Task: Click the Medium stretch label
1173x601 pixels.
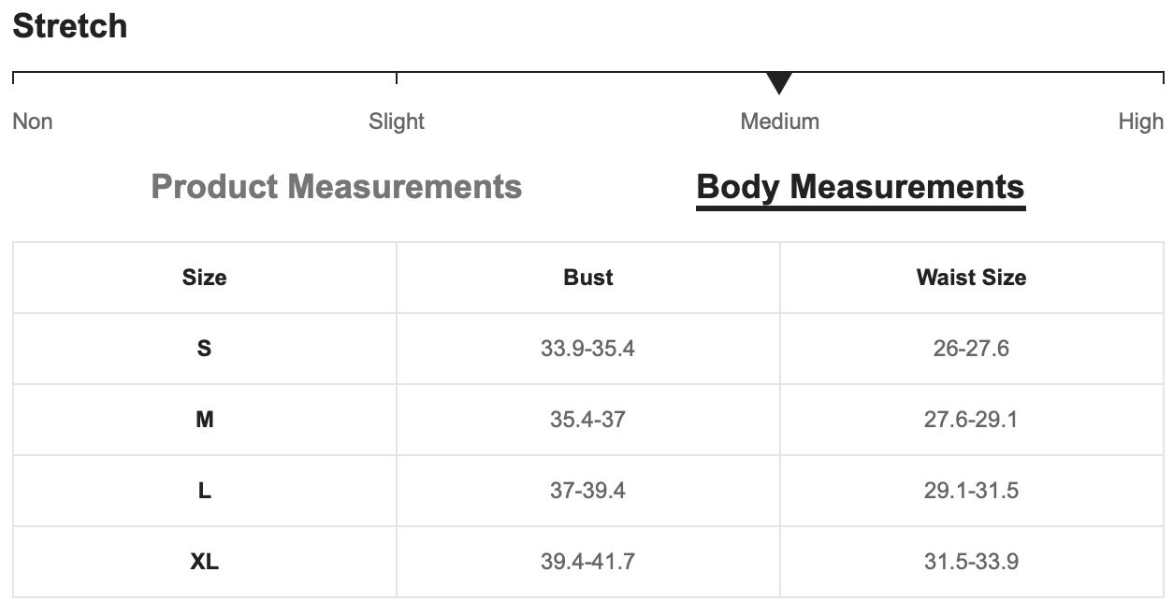Action: (779, 122)
